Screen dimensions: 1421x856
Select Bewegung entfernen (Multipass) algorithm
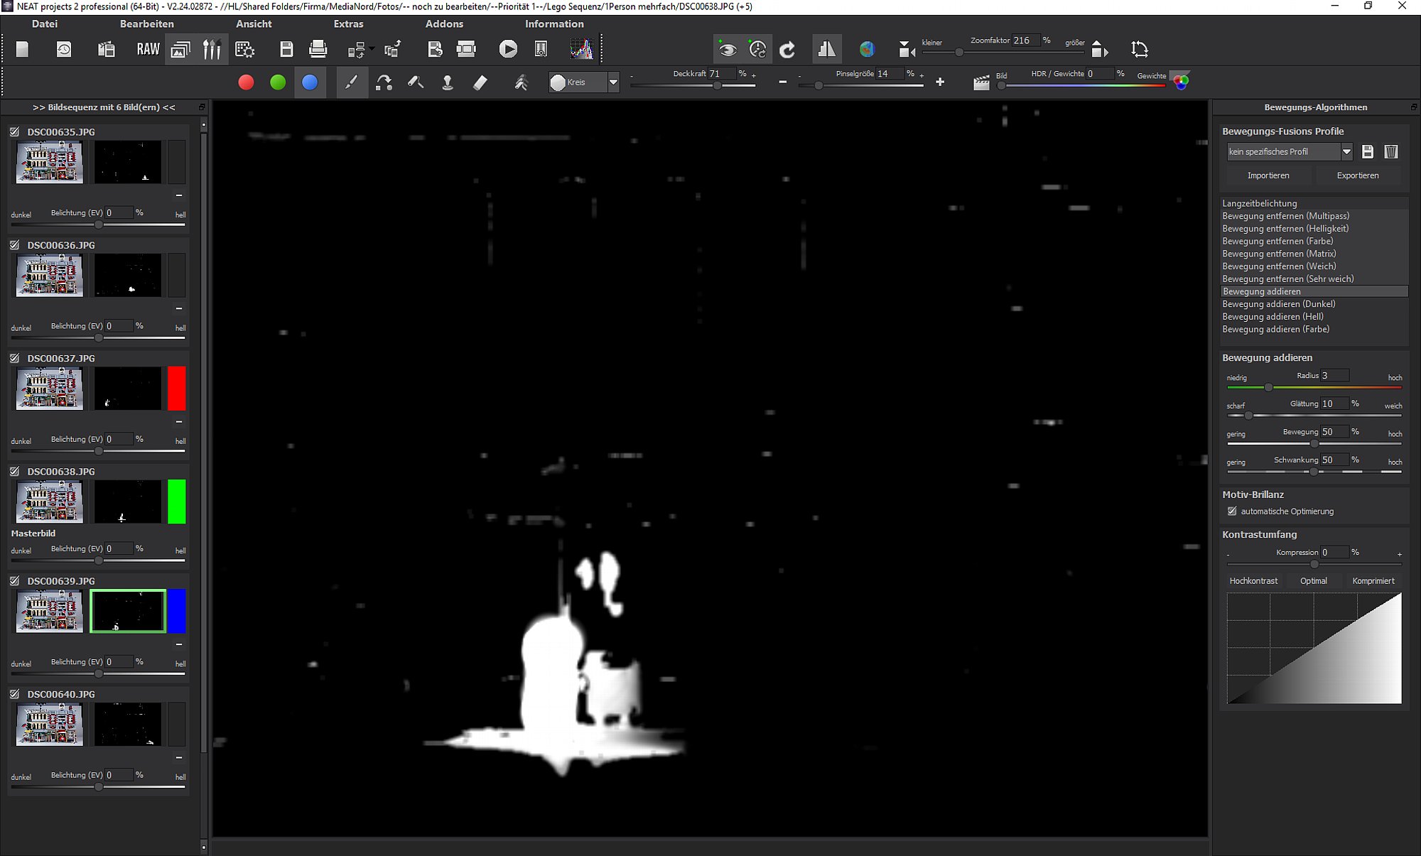pos(1285,216)
